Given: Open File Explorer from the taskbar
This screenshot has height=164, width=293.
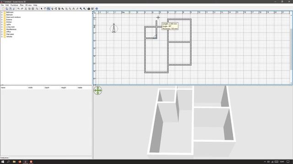Looking at the screenshot, I should coord(14,162).
